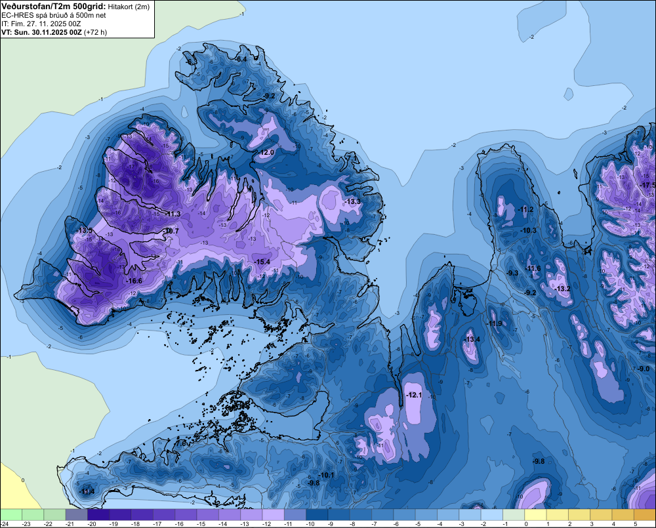
Task: Click the -12.1 temperature value on the map
Action: point(414,395)
